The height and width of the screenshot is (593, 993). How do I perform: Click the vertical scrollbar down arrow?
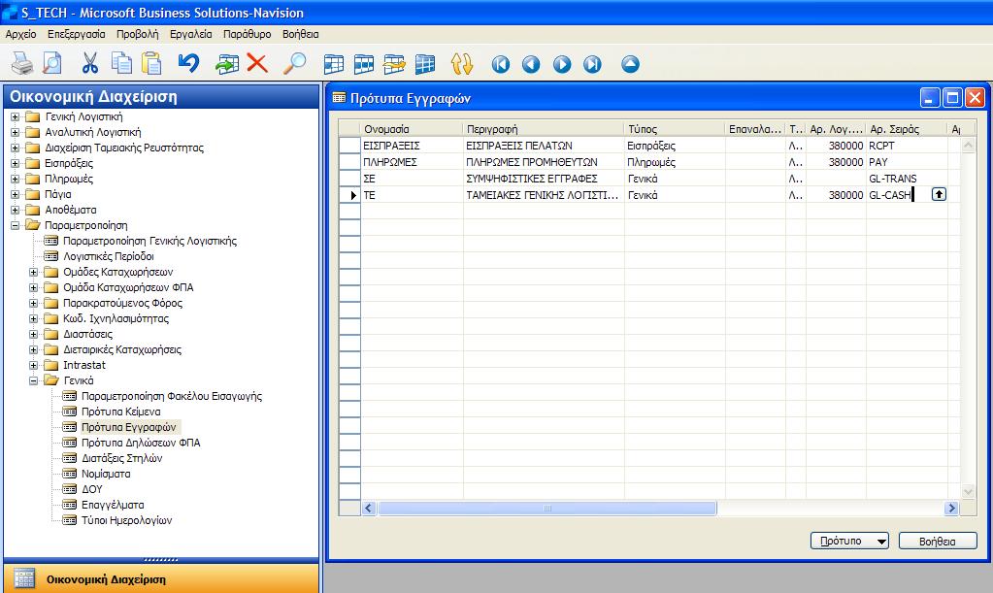(x=968, y=491)
